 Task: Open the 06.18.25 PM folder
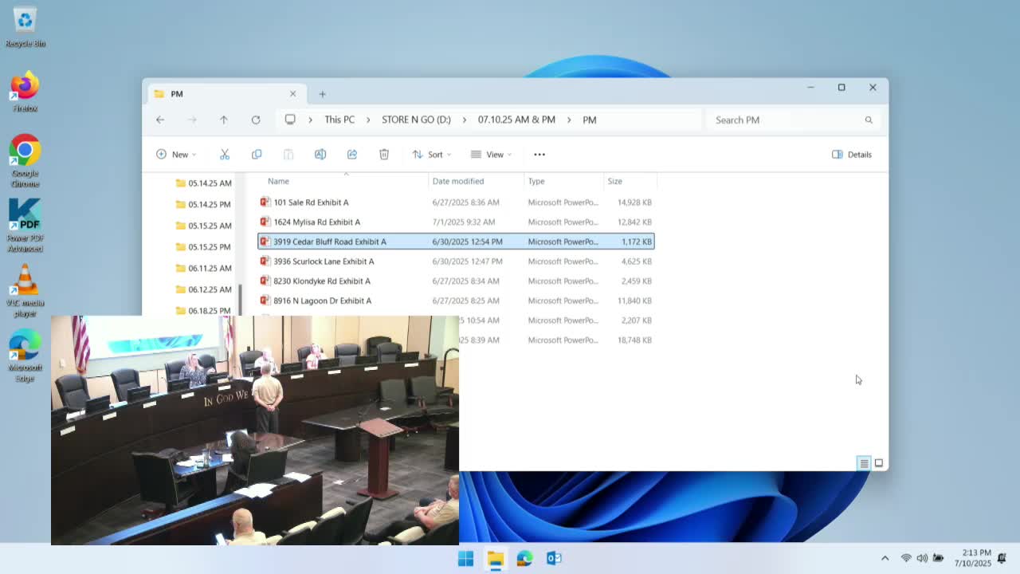click(x=203, y=310)
